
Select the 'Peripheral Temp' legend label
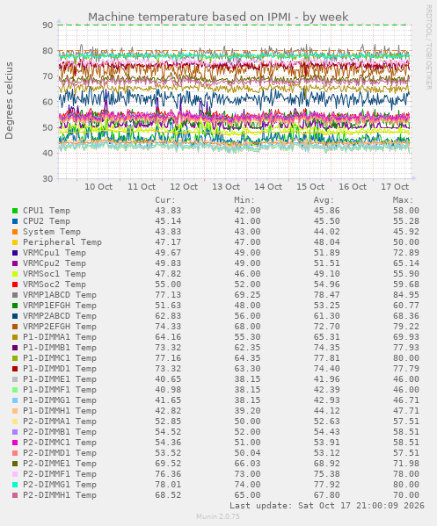(62, 242)
